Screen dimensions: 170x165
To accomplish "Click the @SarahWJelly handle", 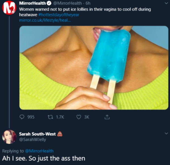I will click(32, 139).
